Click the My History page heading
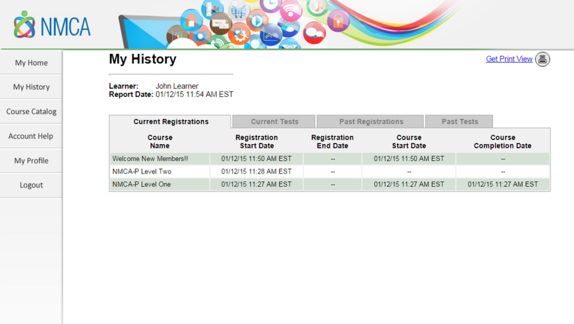574x324 pixels. coord(143,59)
